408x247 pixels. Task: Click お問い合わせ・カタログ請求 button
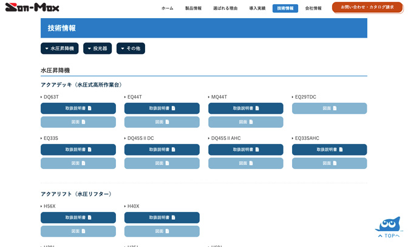click(x=367, y=7)
